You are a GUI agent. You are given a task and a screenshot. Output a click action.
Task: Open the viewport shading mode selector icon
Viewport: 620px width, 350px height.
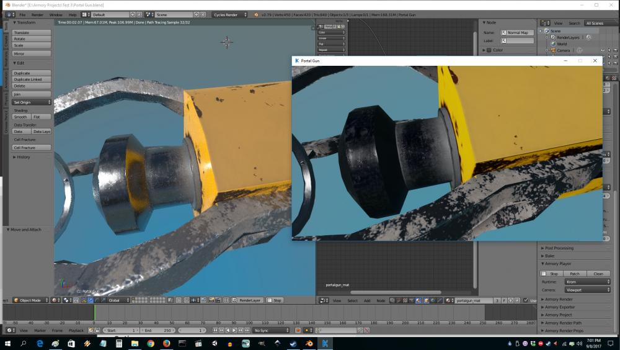[55, 300]
